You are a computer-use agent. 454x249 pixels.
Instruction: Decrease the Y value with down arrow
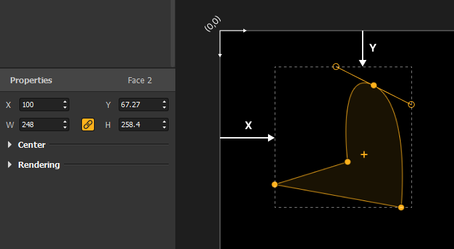pos(164,108)
